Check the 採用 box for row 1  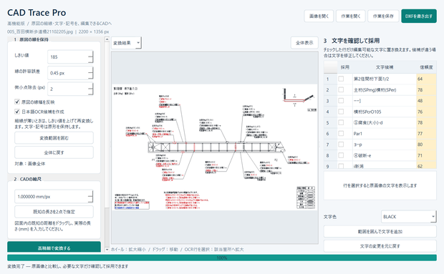pyautogui.click(x=341, y=79)
